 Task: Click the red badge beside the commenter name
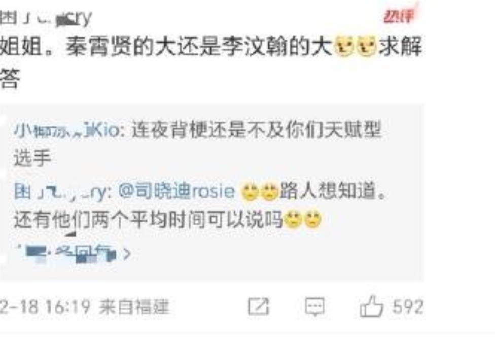[399, 15]
